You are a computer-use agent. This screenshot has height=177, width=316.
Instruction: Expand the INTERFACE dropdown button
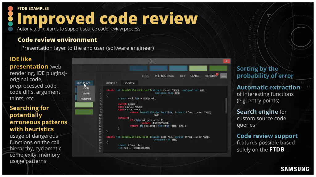point(84,83)
